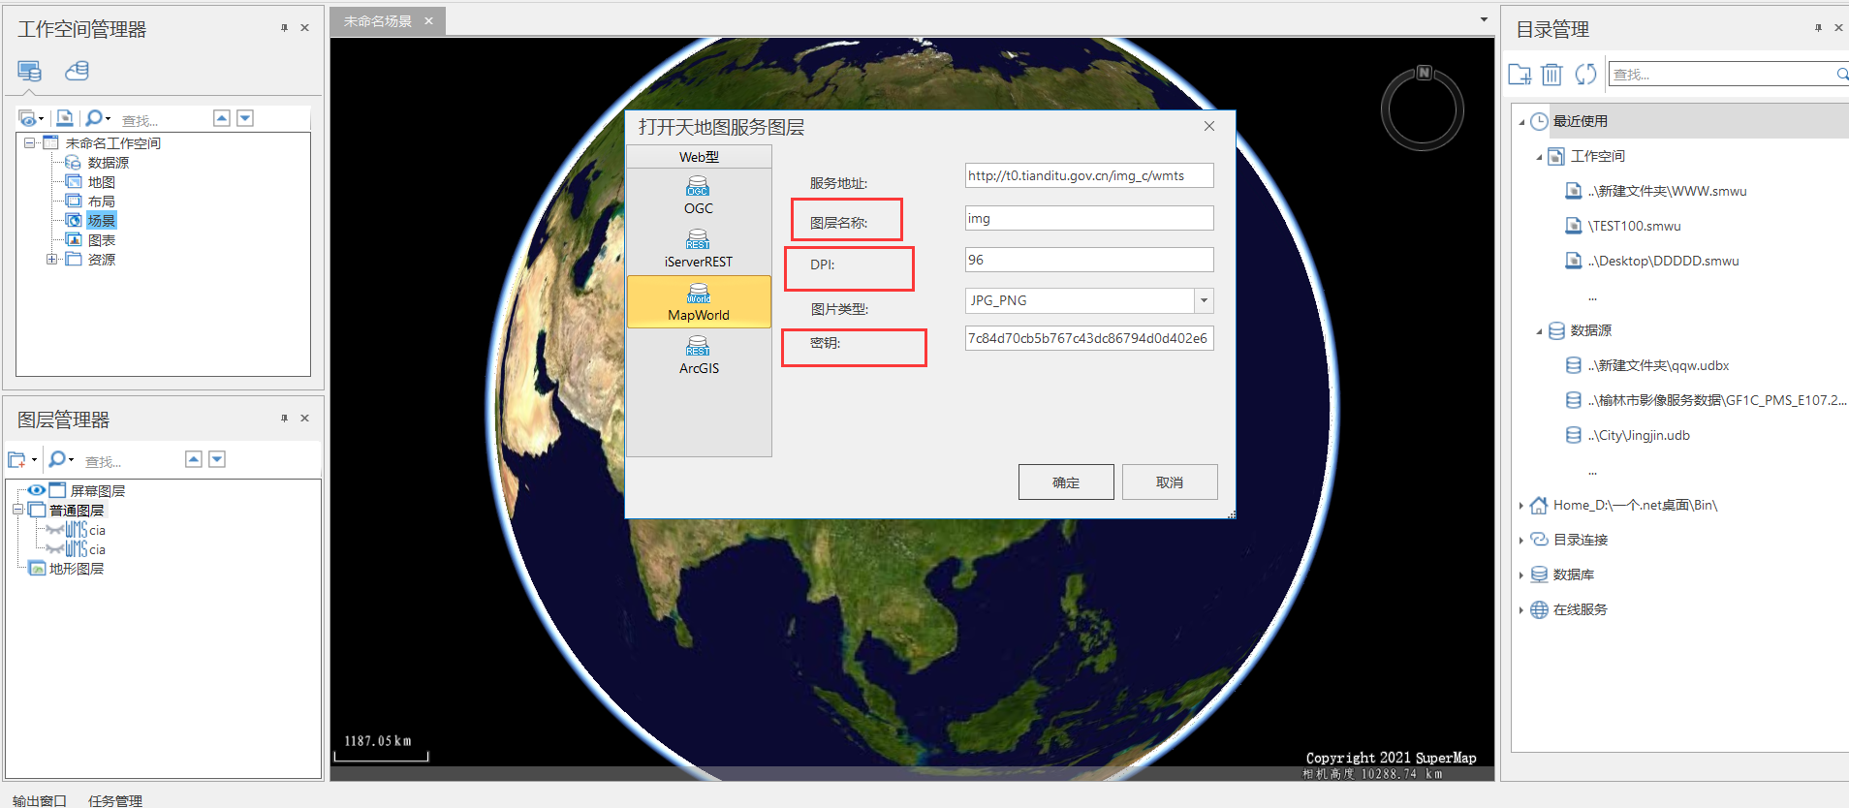Click the save icon in Workspace Manager toolbar
Screen dimensions: 1849x808
[64, 118]
